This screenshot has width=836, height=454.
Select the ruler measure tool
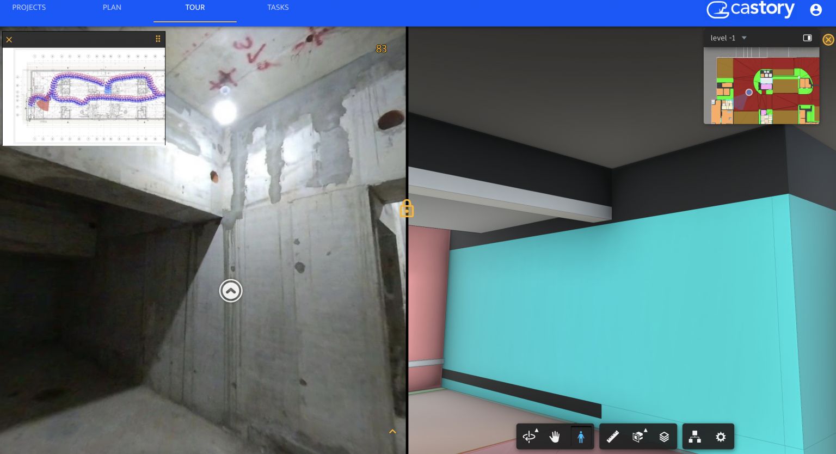click(x=613, y=437)
